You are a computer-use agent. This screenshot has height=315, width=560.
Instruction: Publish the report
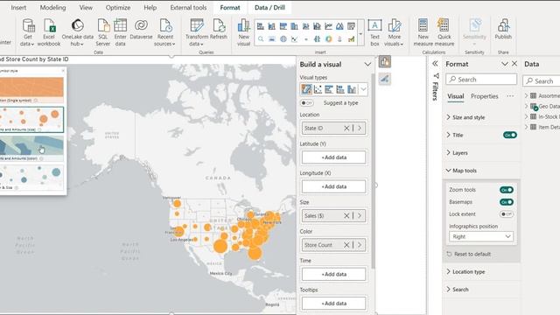[503, 30]
